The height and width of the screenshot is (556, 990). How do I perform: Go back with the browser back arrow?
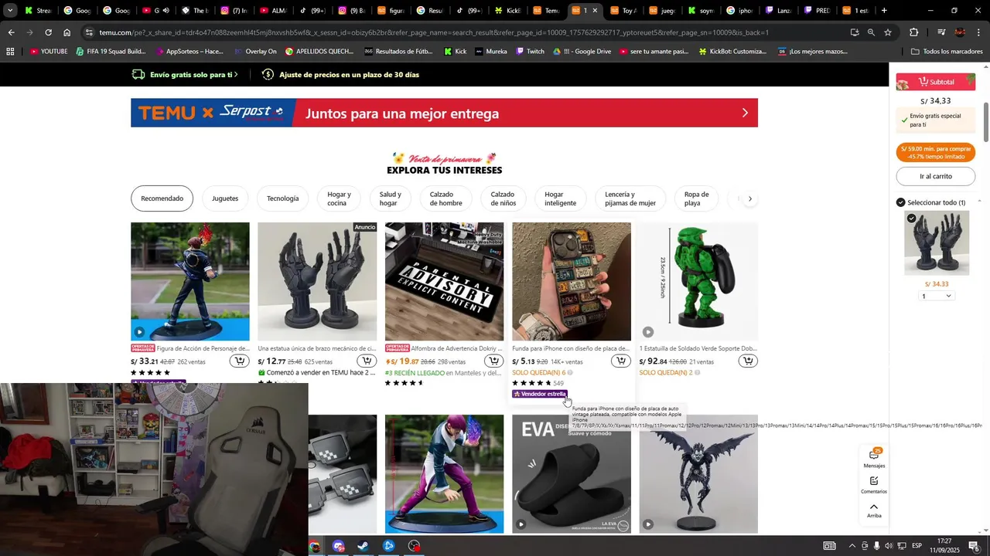pyautogui.click(x=11, y=32)
